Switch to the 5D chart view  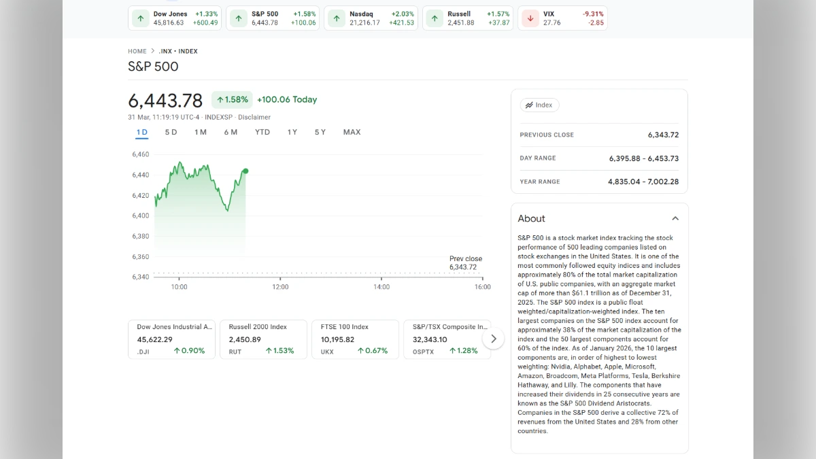(171, 132)
